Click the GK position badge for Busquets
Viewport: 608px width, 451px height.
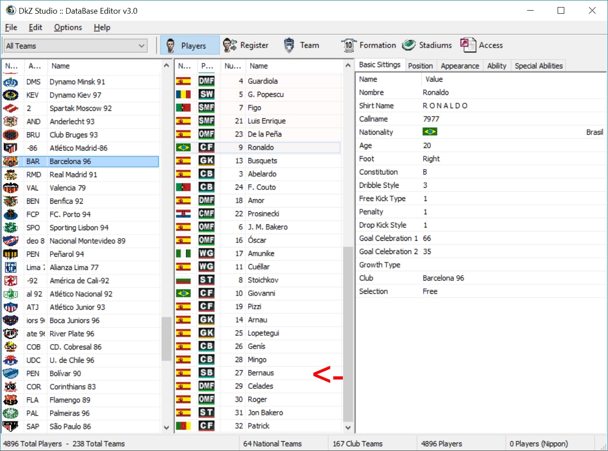coord(206,161)
